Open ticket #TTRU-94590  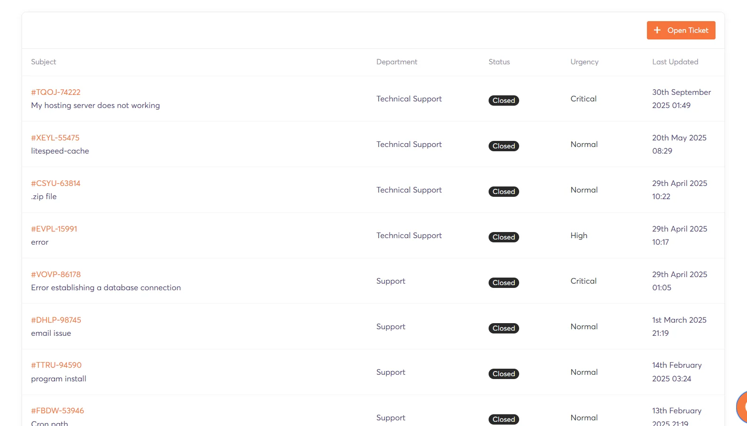coord(56,365)
